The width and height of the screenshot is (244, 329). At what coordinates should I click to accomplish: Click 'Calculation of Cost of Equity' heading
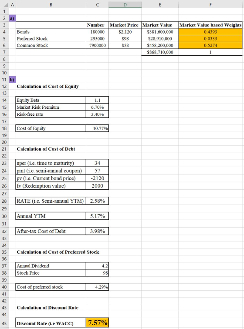click(47, 87)
